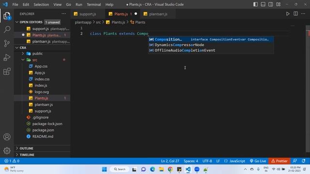Toggle Primary Side Bar layout icon

tap(255, 4)
